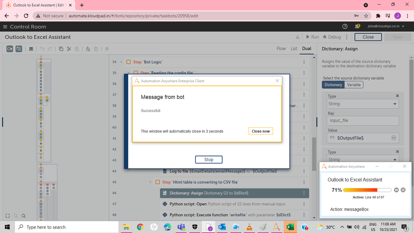Open the object search recorder icon
The height and width of the screenshot is (233, 414).
19,49
